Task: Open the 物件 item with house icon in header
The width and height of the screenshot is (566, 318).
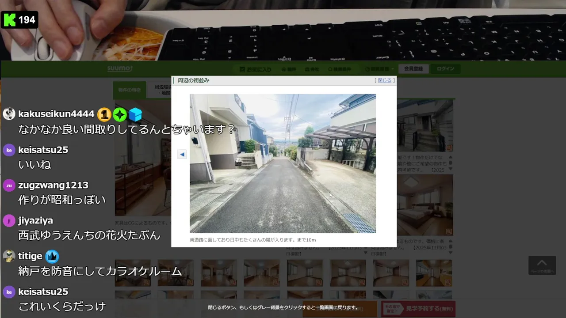Action: (289, 69)
